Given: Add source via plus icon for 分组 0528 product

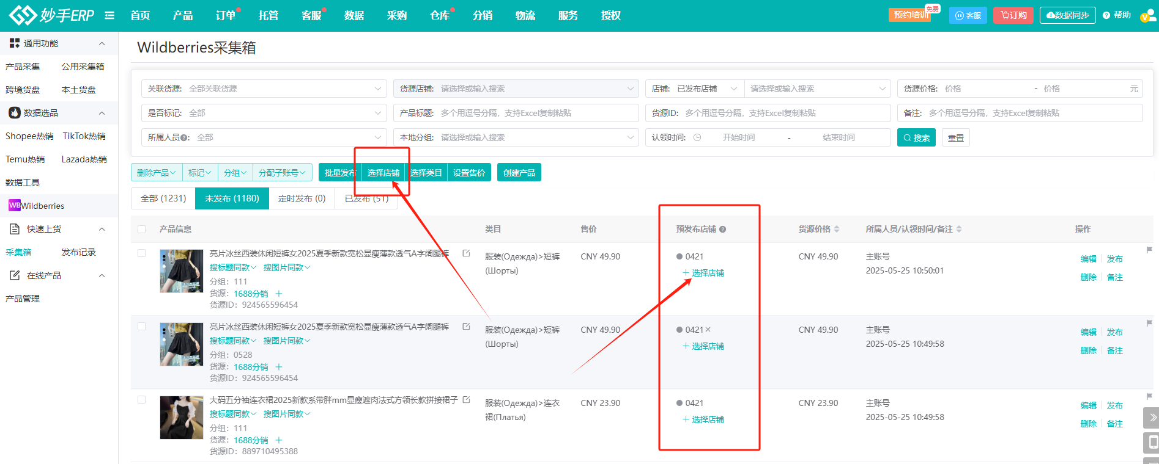Looking at the screenshot, I should (279, 367).
